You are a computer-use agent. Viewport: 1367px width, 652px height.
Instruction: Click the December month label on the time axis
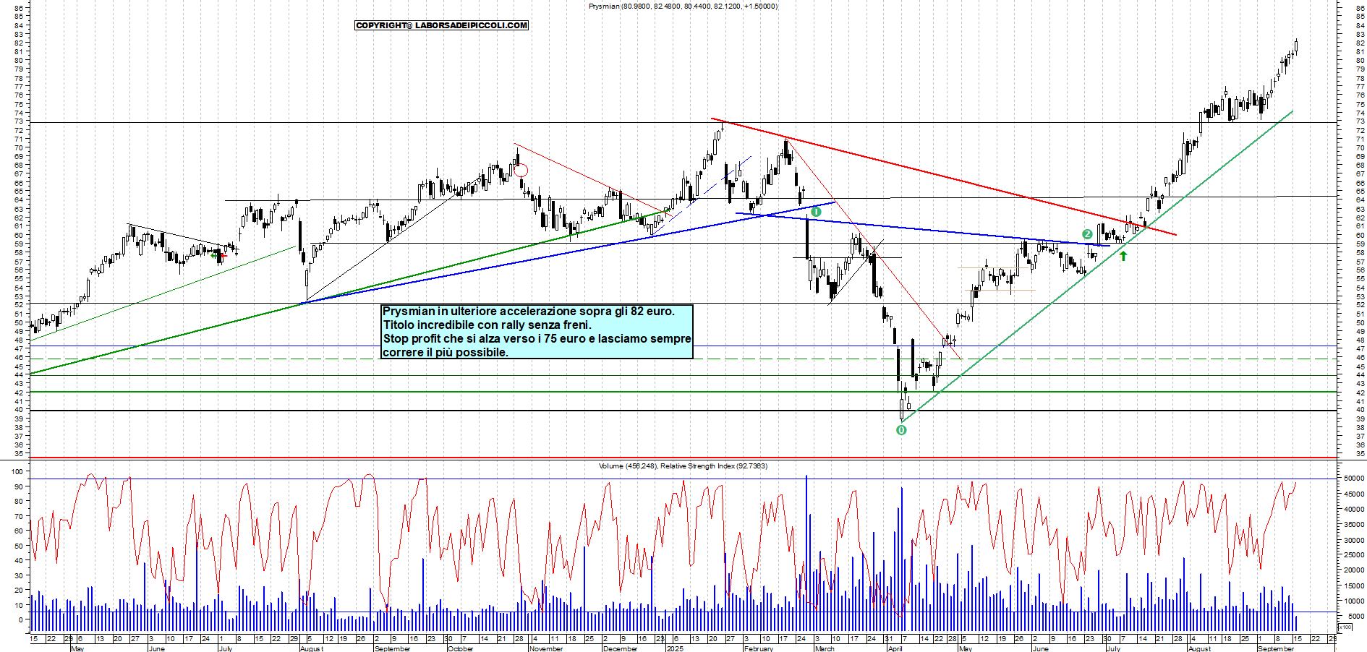coord(621,648)
